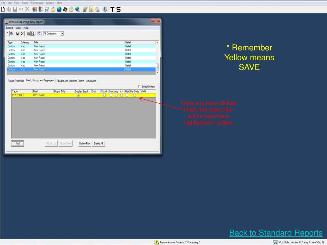Click the Delete X icon in main toolbar
Screen dimensions: 327x245
coord(27,9)
